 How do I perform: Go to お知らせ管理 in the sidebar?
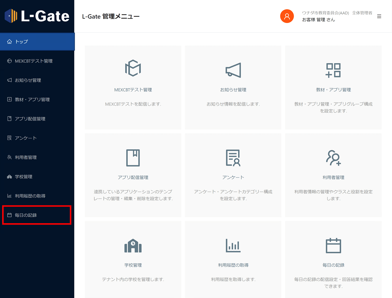[x=37, y=80]
